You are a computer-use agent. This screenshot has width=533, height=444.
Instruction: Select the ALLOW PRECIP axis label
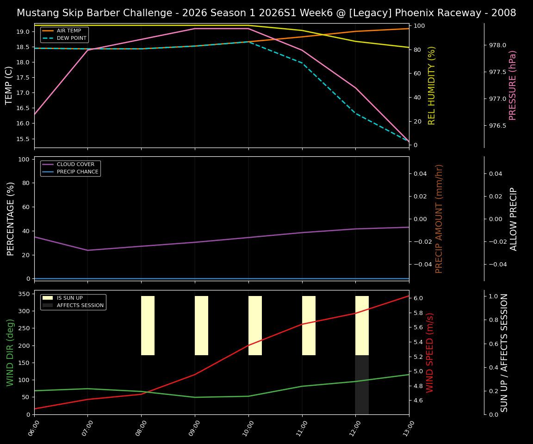514,217
